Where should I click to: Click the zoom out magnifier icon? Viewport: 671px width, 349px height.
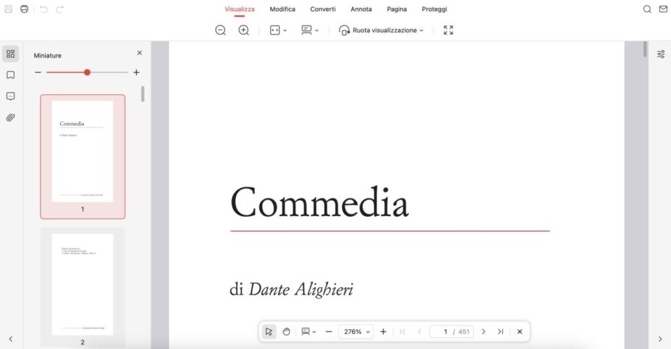221,30
